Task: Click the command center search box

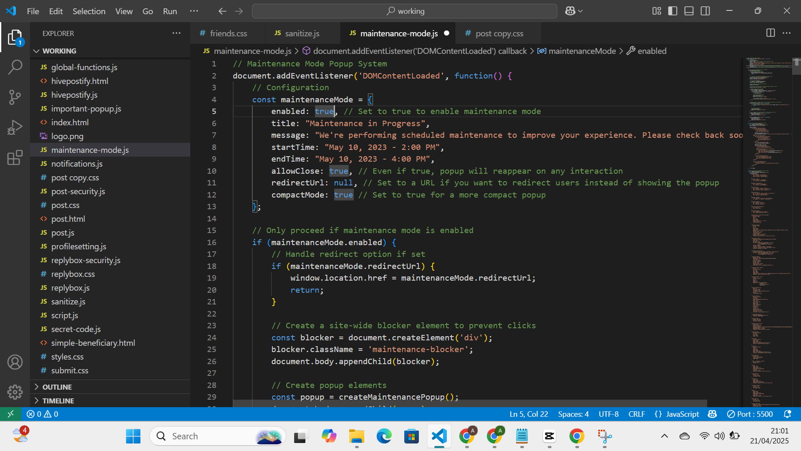Action: (x=404, y=11)
